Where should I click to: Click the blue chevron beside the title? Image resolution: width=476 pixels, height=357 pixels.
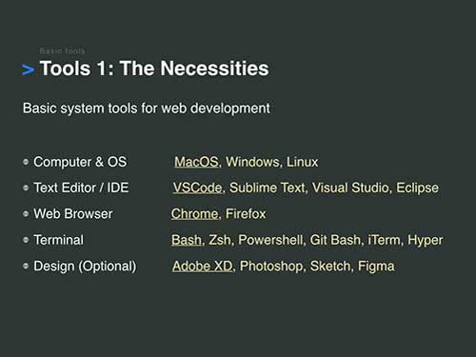(x=28, y=69)
